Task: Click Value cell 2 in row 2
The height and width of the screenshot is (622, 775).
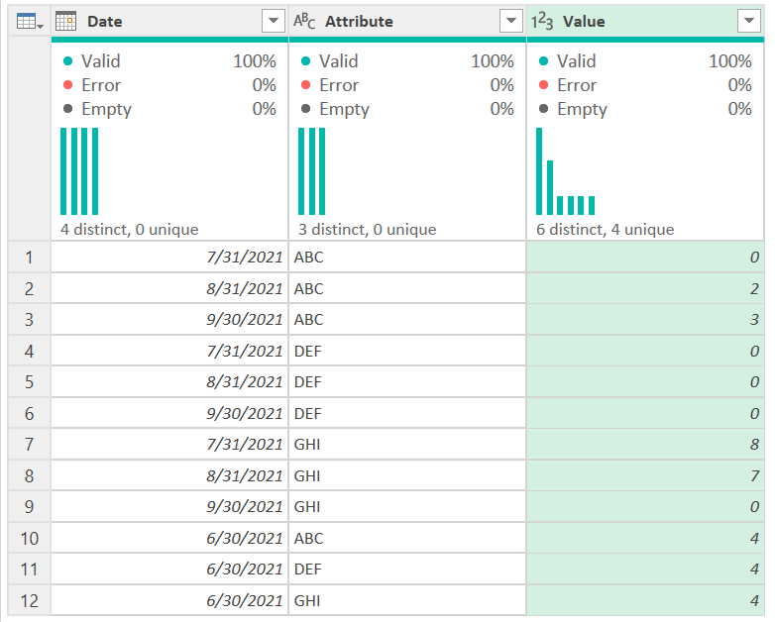Action: [x=645, y=288]
